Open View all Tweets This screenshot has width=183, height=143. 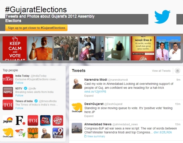coord(161,71)
